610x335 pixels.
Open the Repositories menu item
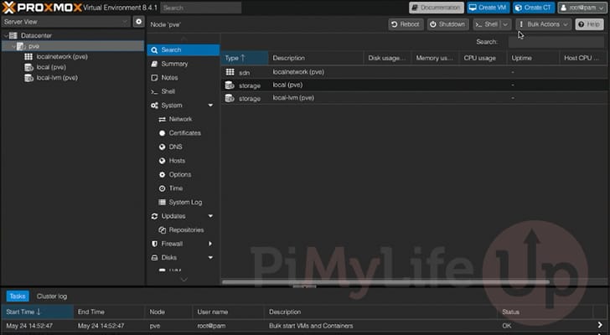pyautogui.click(x=184, y=230)
